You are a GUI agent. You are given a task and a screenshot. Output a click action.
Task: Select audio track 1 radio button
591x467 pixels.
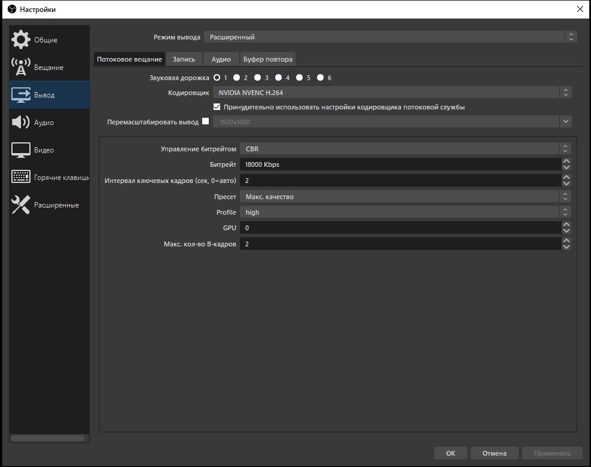pos(217,77)
